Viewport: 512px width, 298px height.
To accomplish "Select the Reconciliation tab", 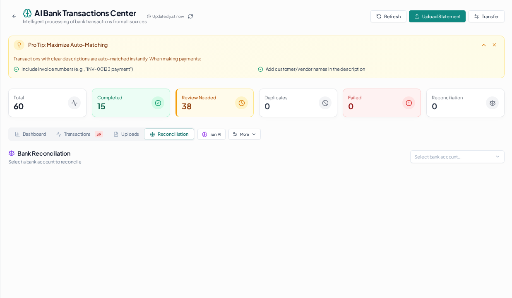I will click(169, 134).
